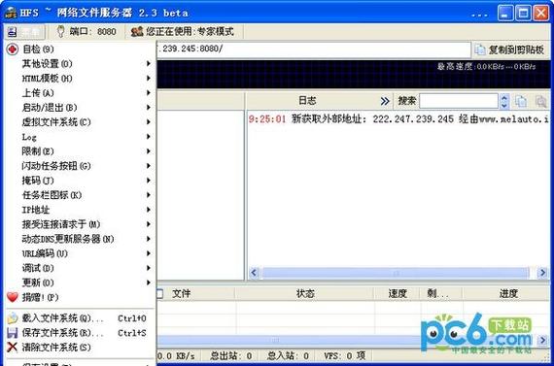This screenshot has height=366, width=554.
Task: Select the IP地址 menu item
Action: 81,210
